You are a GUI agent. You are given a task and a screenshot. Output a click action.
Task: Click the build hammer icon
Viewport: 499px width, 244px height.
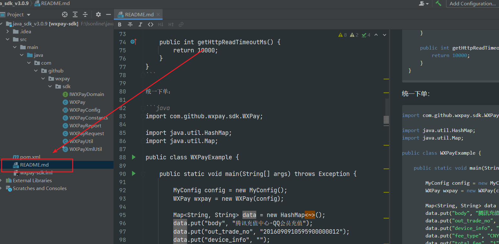point(439,3)
